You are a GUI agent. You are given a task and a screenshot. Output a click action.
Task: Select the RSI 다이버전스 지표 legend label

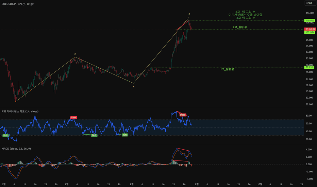(x=20, y=112)
